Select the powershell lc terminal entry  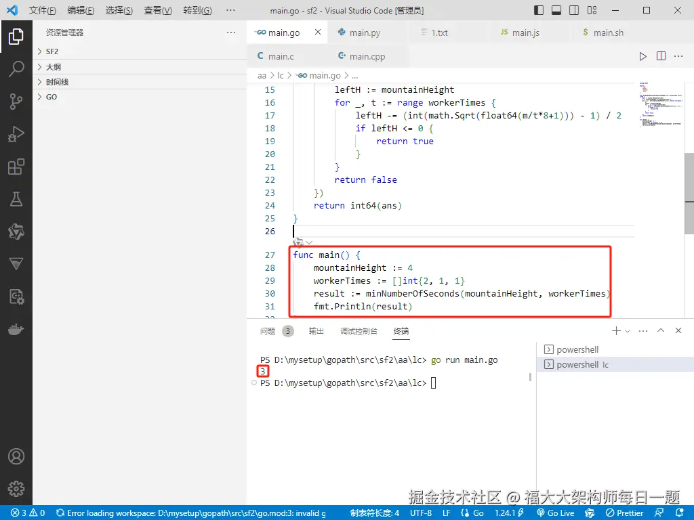[615, 364]
